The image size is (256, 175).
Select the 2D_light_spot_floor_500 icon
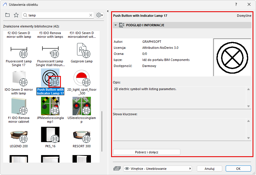pyautogui.click(x=82, y=78)
